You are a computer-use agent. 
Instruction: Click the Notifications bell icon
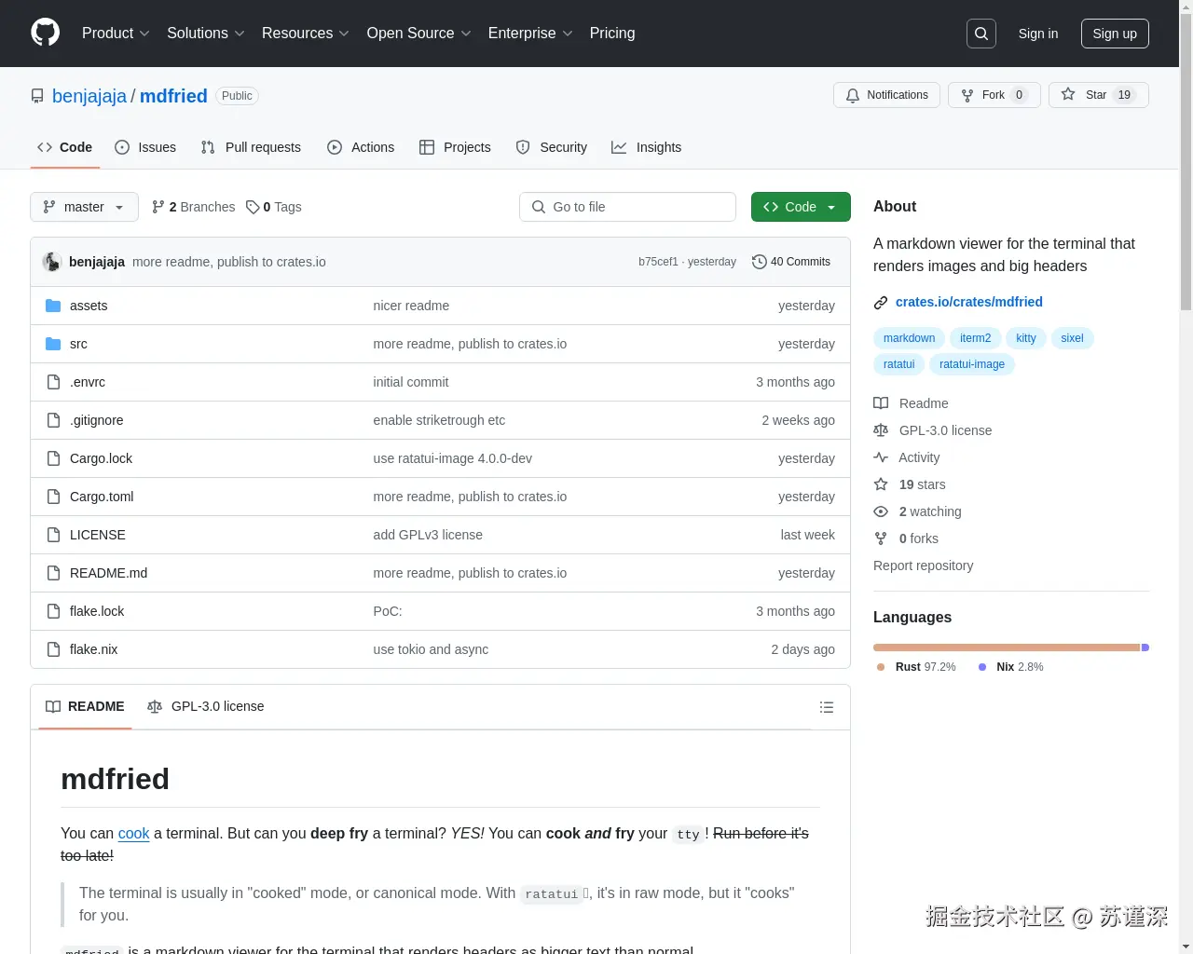click(x=852, y=94)
